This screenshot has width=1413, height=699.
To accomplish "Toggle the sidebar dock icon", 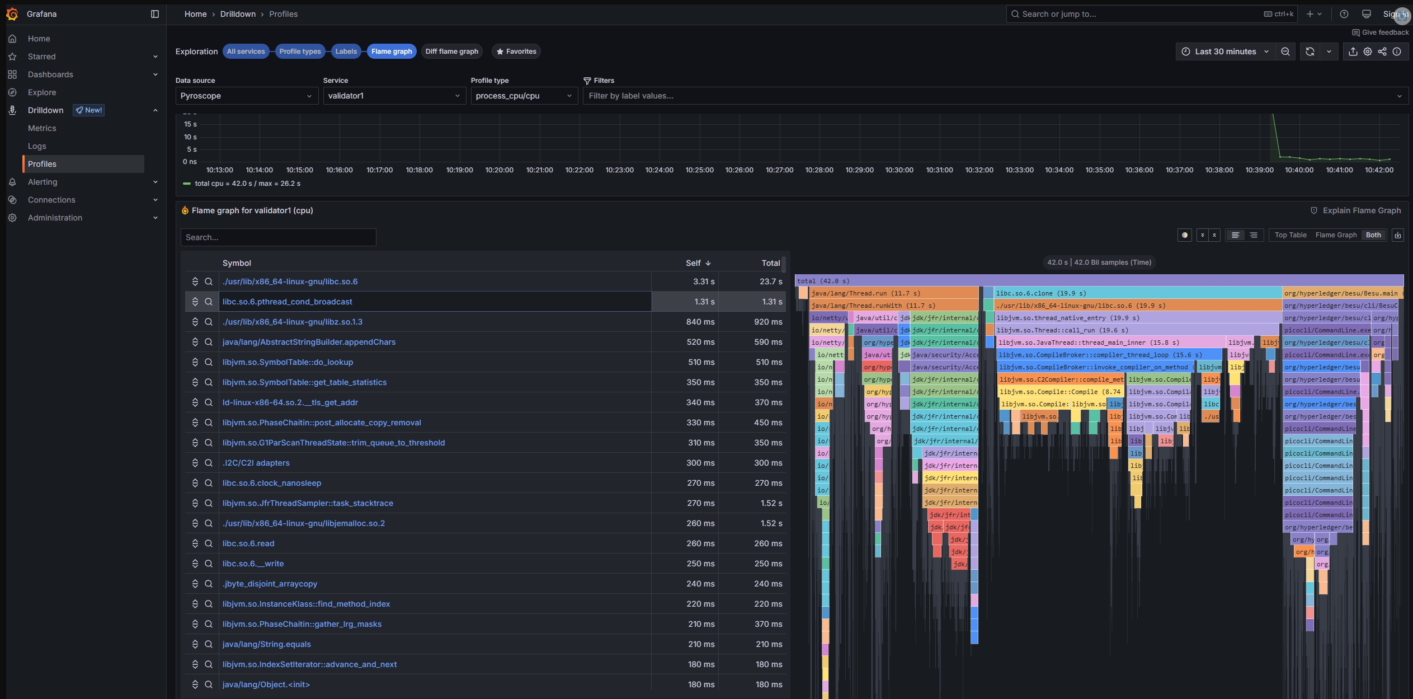I will point(155,14).
